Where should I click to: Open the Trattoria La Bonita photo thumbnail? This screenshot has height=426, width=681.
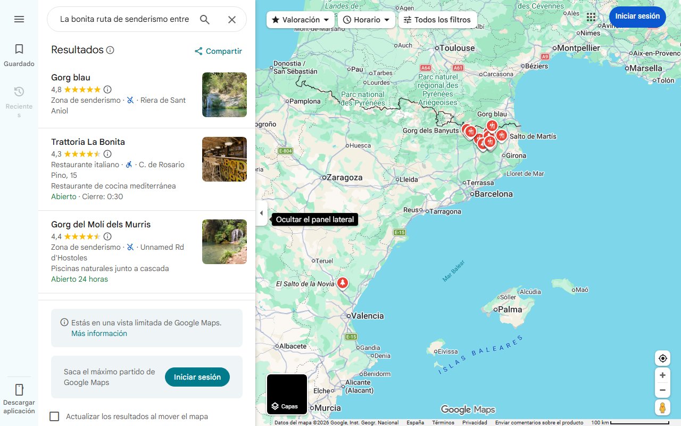(x=225, y=159)
